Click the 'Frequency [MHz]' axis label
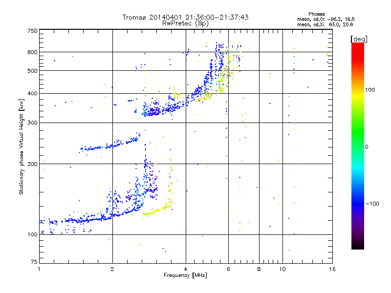 click(185, 275)
